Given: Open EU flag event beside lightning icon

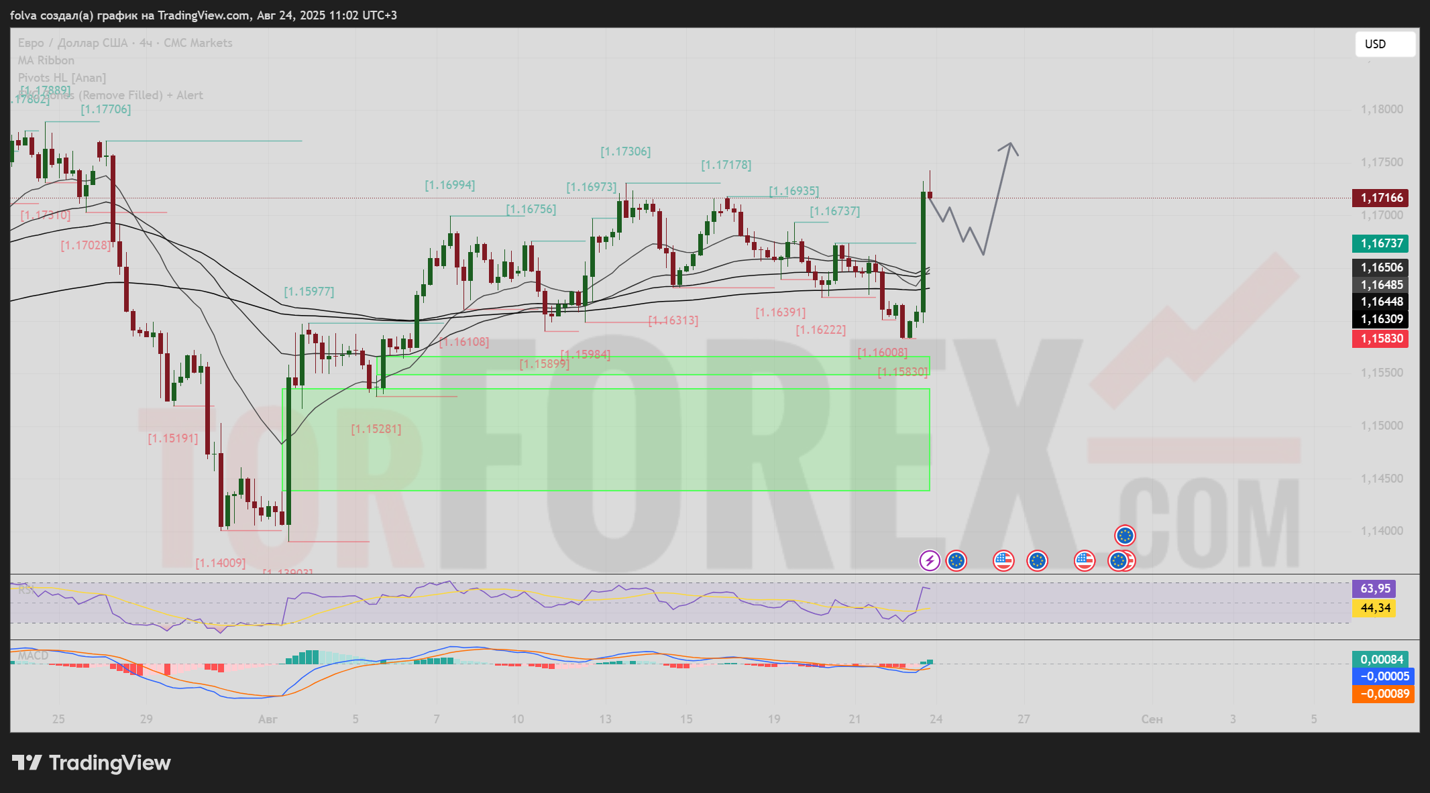Looking at the screenshot, I should [956, 560].
